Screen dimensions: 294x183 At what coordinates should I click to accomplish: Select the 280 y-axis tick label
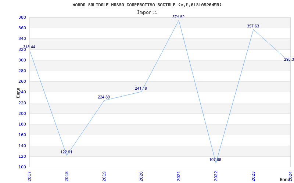coord(22,71)
